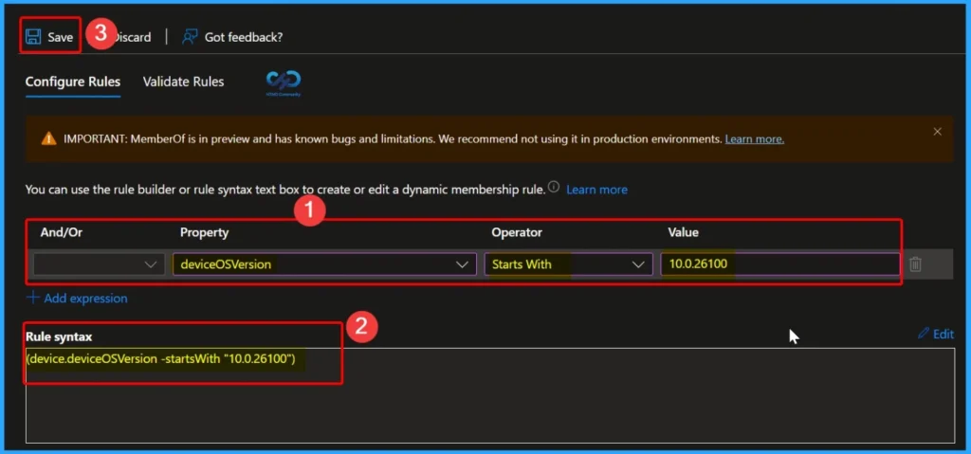Screen dimensions: 971x454
Task: Click Edit link for Rule syntax
Action: (944, 335)
